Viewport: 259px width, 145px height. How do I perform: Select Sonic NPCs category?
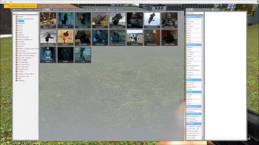(22, 51)
